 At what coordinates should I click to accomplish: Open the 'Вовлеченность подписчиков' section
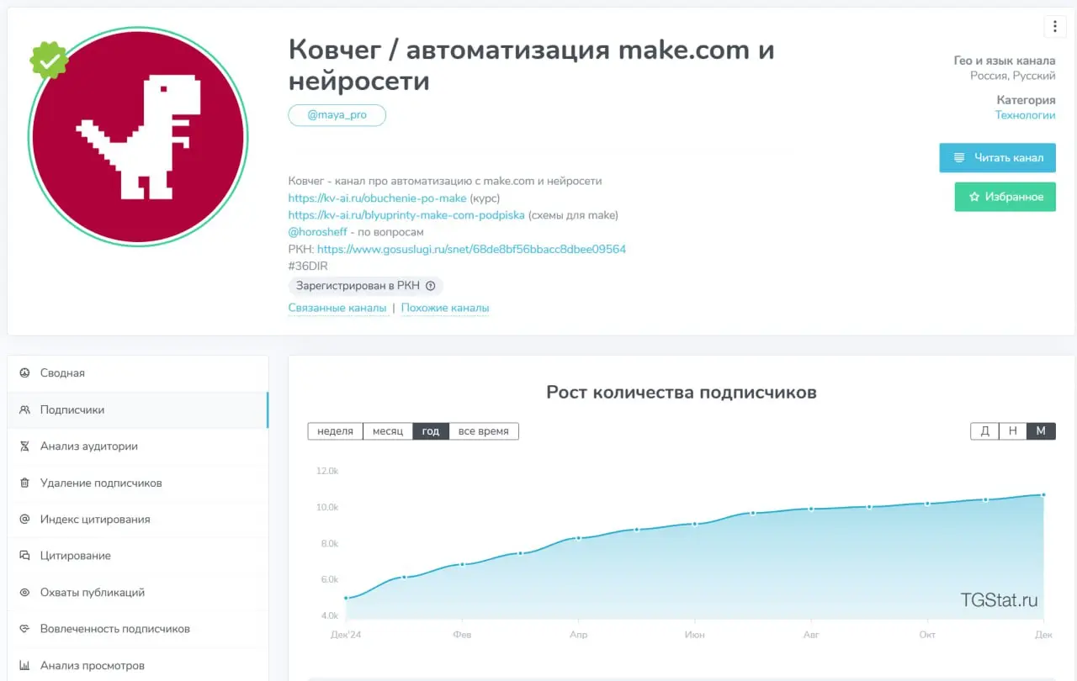pos(138,629)
